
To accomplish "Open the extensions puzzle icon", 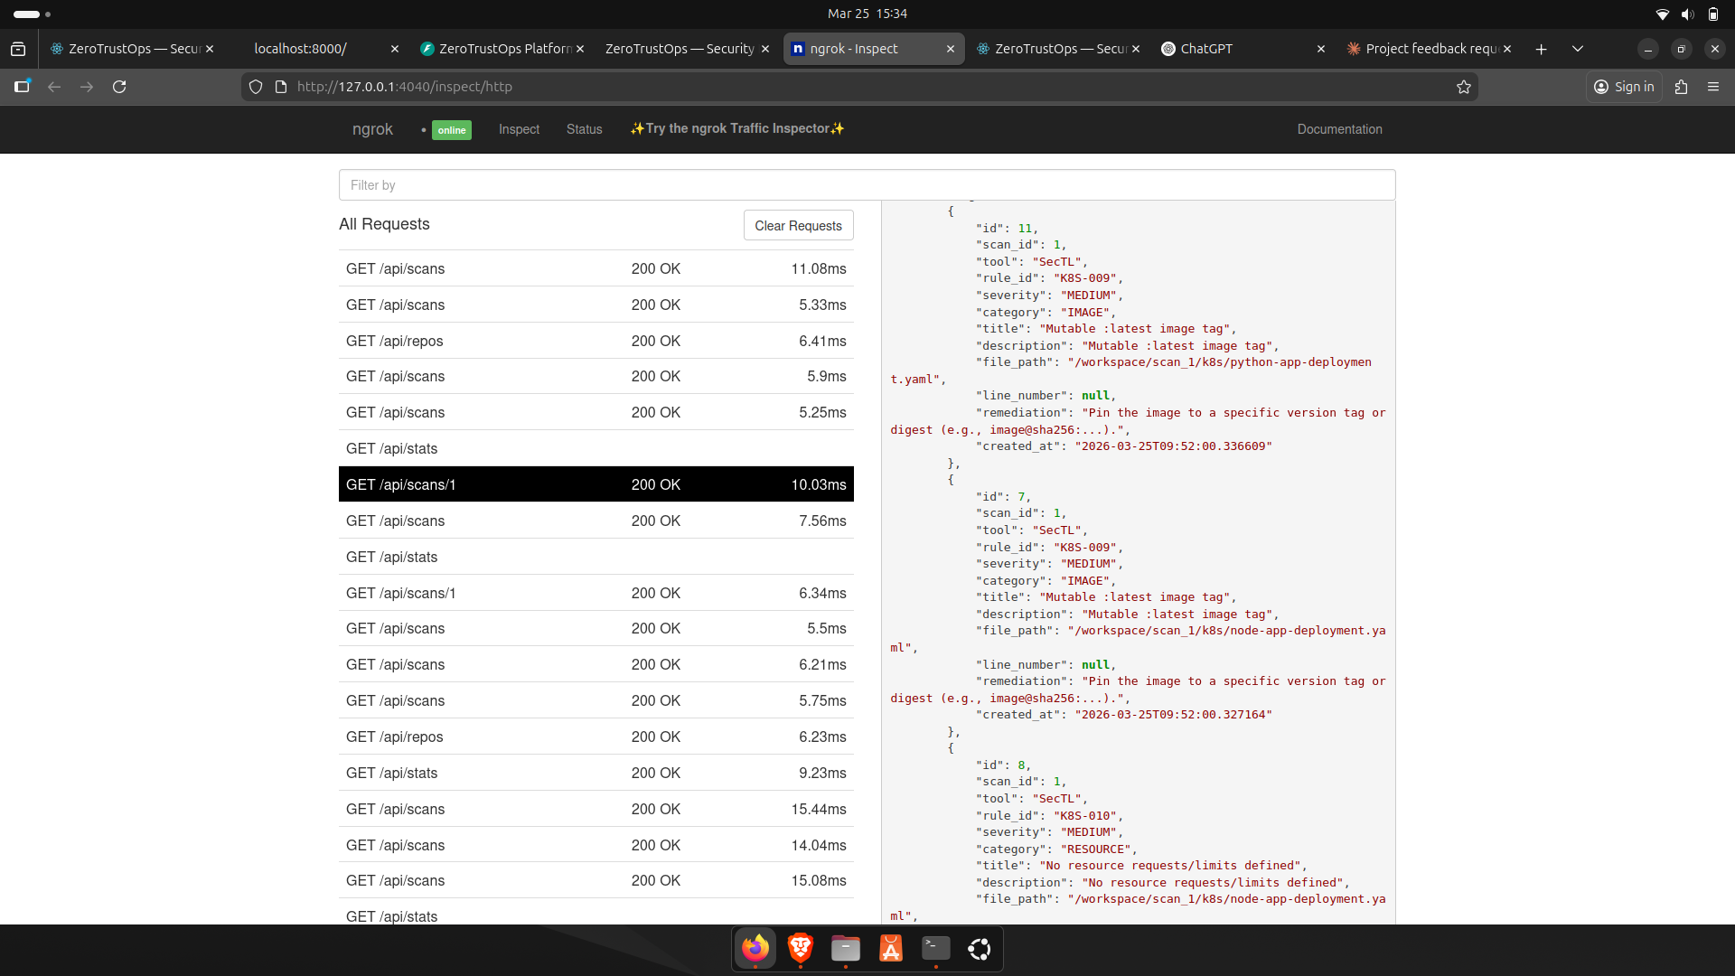I will [x=1681, y=87].
